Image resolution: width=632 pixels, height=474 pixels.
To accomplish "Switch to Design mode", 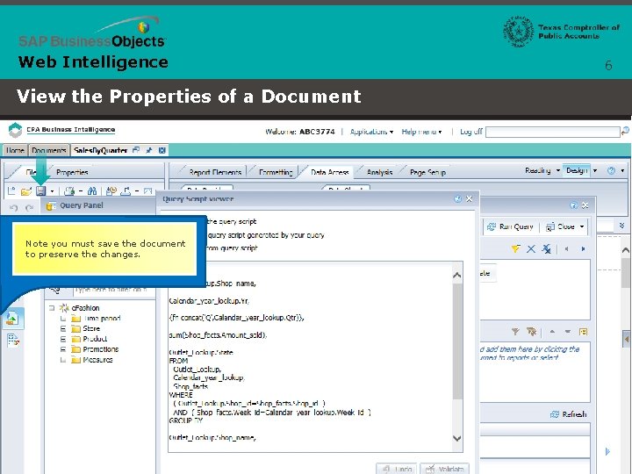I will click(577, 170).
